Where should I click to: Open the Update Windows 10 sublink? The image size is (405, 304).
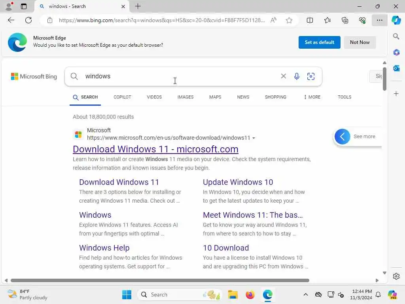(x=238, y=182)
